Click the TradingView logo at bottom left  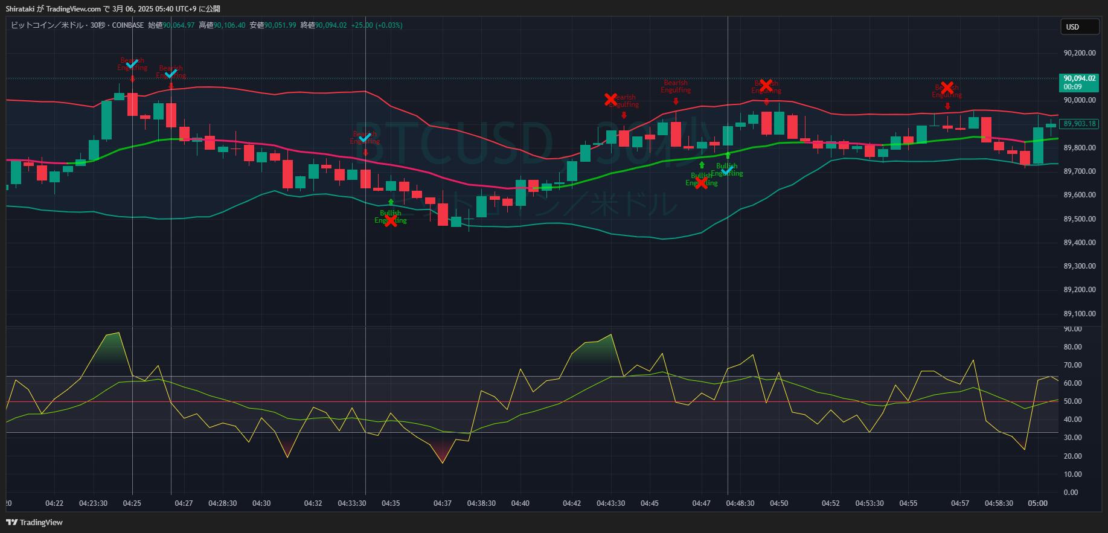click(34, 523)
